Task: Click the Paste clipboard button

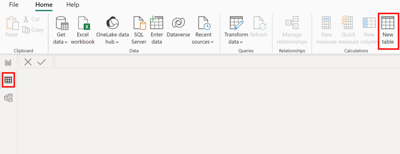Action: (12, 27)
